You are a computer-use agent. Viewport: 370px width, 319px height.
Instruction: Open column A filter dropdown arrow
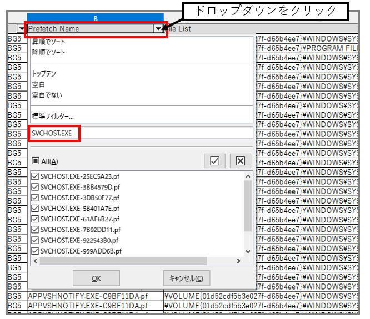click(22, 29)
